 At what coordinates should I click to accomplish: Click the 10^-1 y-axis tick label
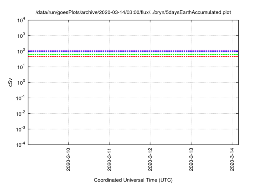pyautogui.click(x=21, y=98)
